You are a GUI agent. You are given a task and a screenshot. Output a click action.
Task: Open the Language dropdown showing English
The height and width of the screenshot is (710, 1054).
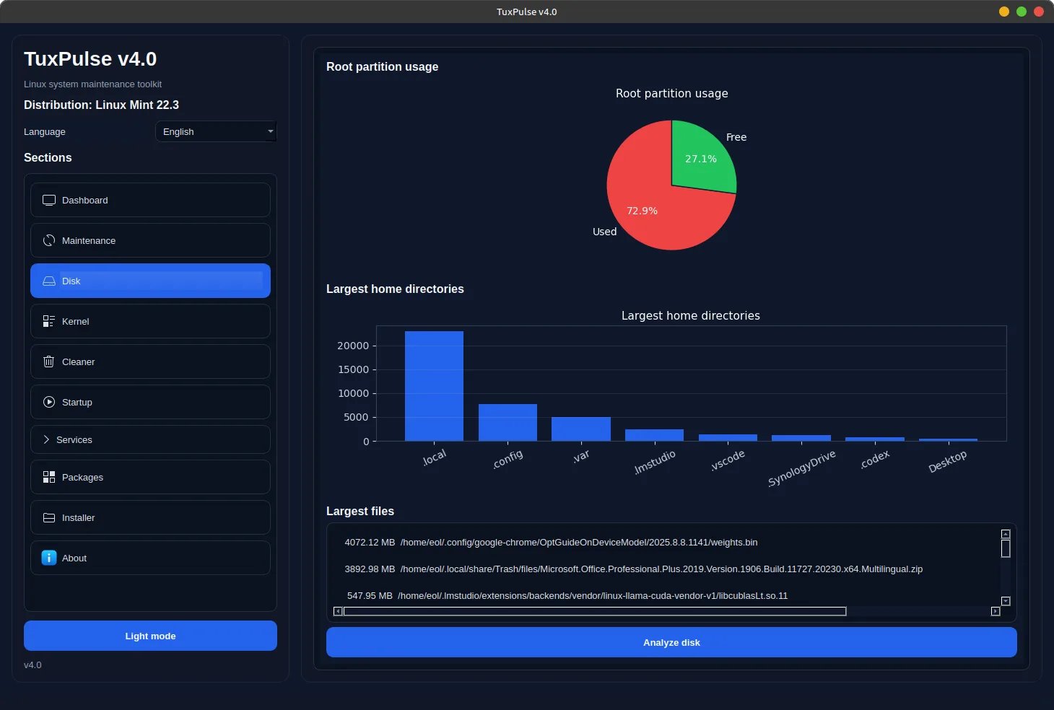216,132
